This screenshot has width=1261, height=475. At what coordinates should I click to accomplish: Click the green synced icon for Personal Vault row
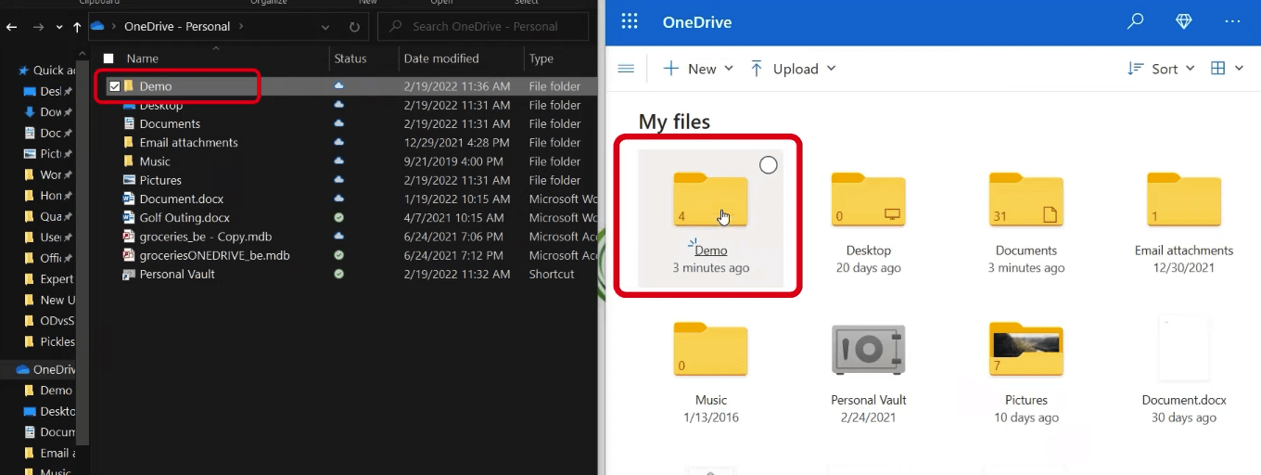[x=339, y=275]
